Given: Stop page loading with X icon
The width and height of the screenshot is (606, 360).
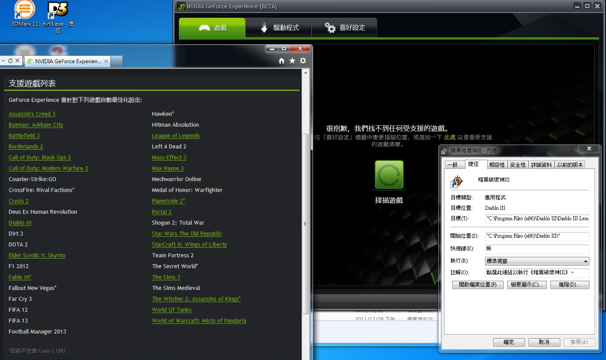Looking at the screenshot, I should (x=17, y=61).
